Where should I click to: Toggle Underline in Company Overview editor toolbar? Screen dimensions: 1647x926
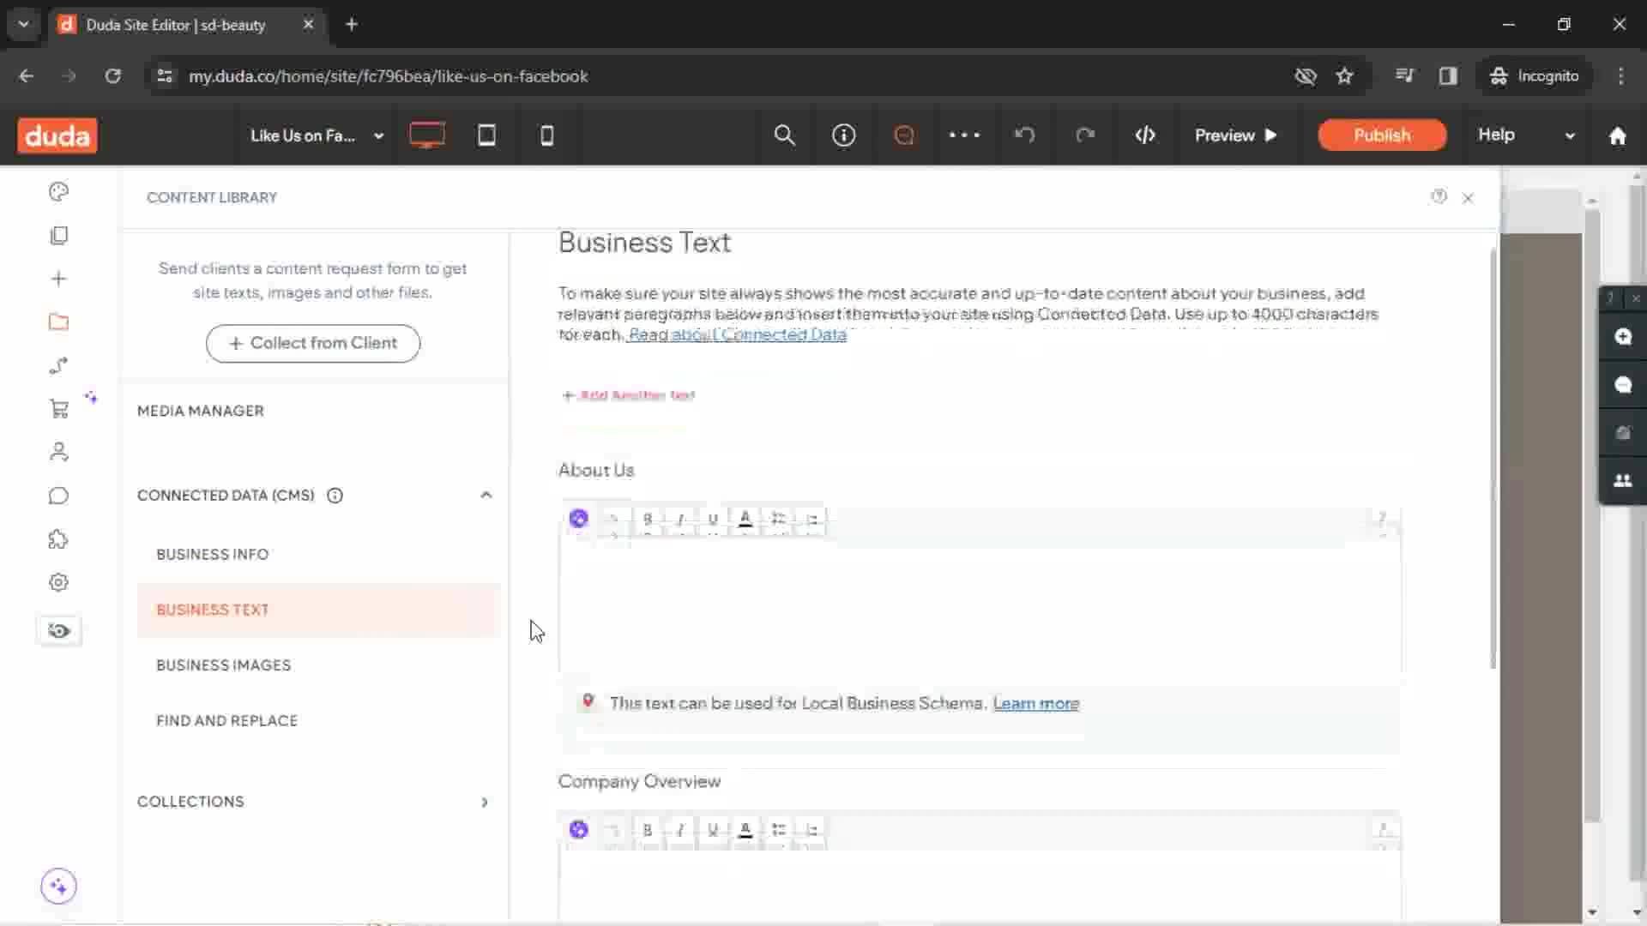coord(713,830)
